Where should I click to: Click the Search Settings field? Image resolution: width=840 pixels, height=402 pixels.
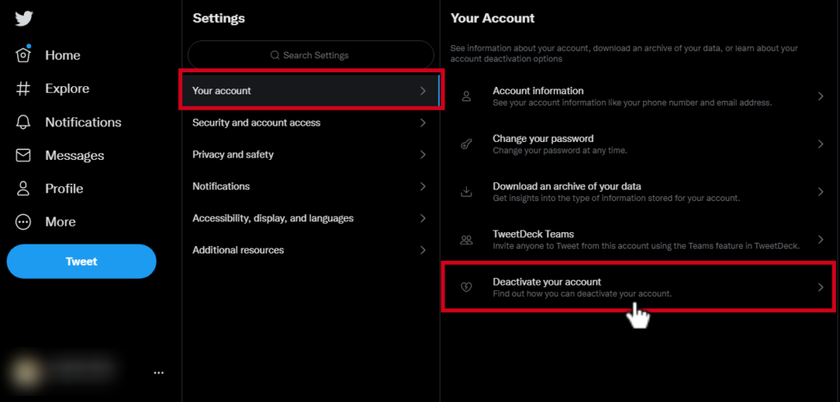pyautogui.click(x=311, y=55)
